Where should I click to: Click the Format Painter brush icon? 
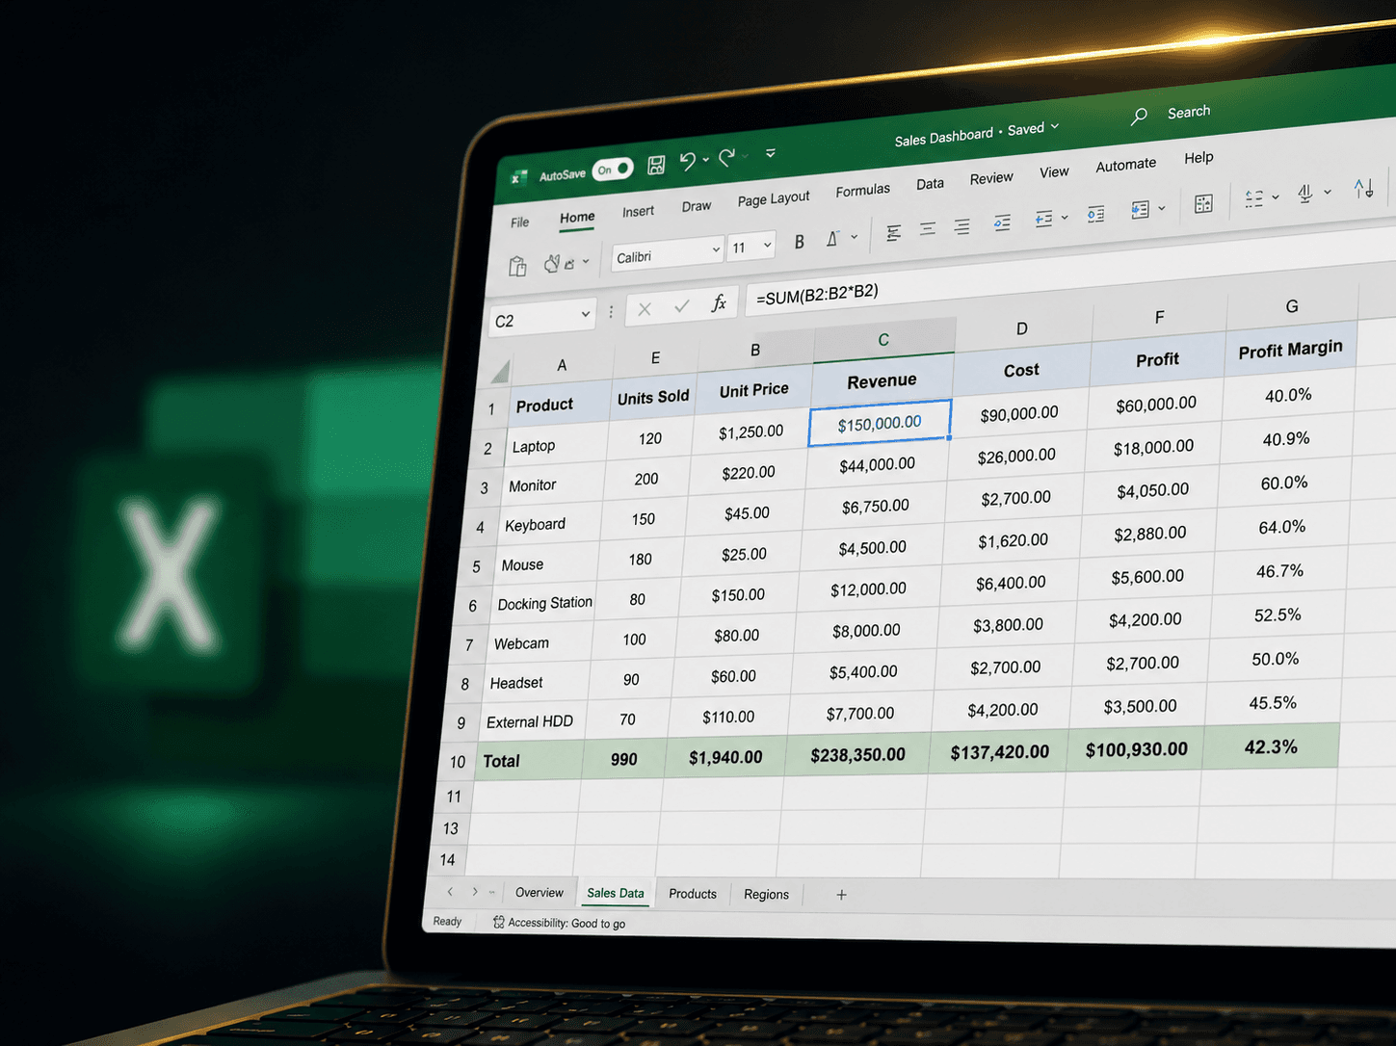pyautogui.click(x=552, y=263)
